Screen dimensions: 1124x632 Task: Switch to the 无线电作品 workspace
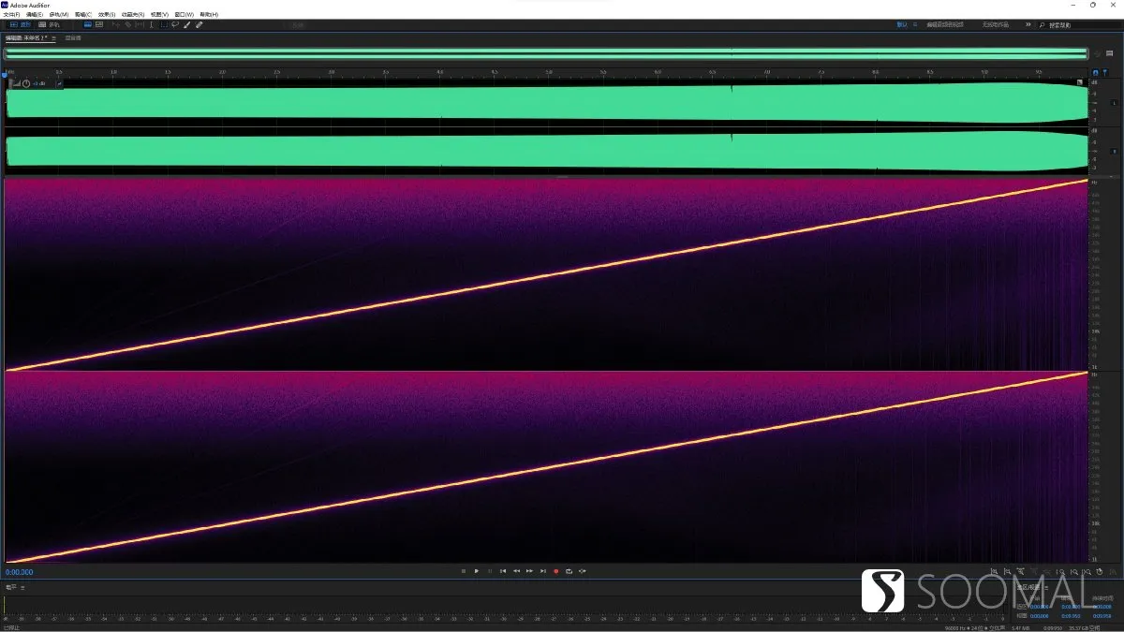click(996, 24)
